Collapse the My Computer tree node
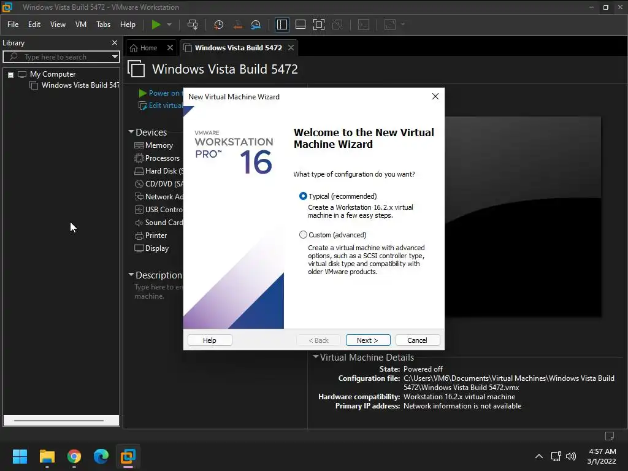628x471 pixels. pos(11,75)
